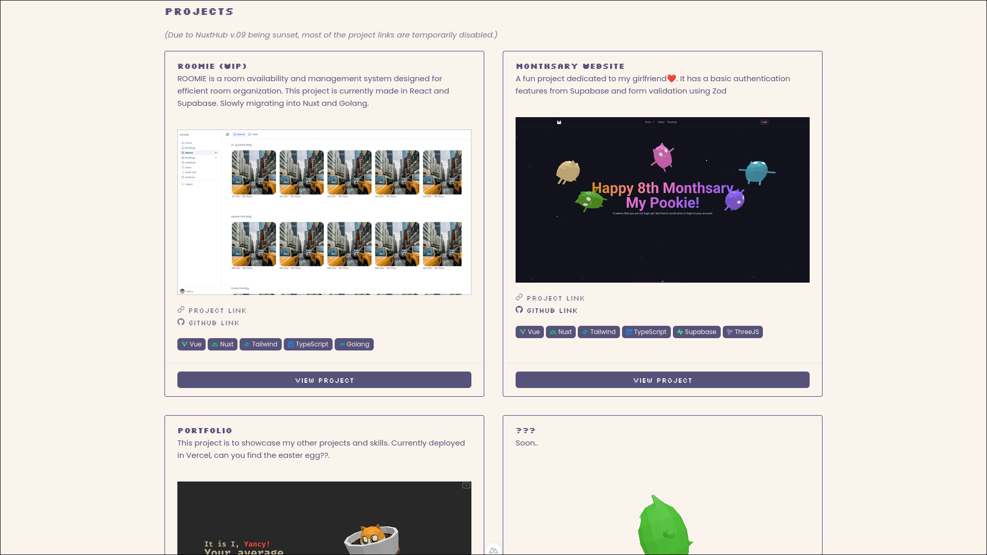Click chain link icon in Monthsary card
The width and height of the screenshot is (987, 555).
519,298
